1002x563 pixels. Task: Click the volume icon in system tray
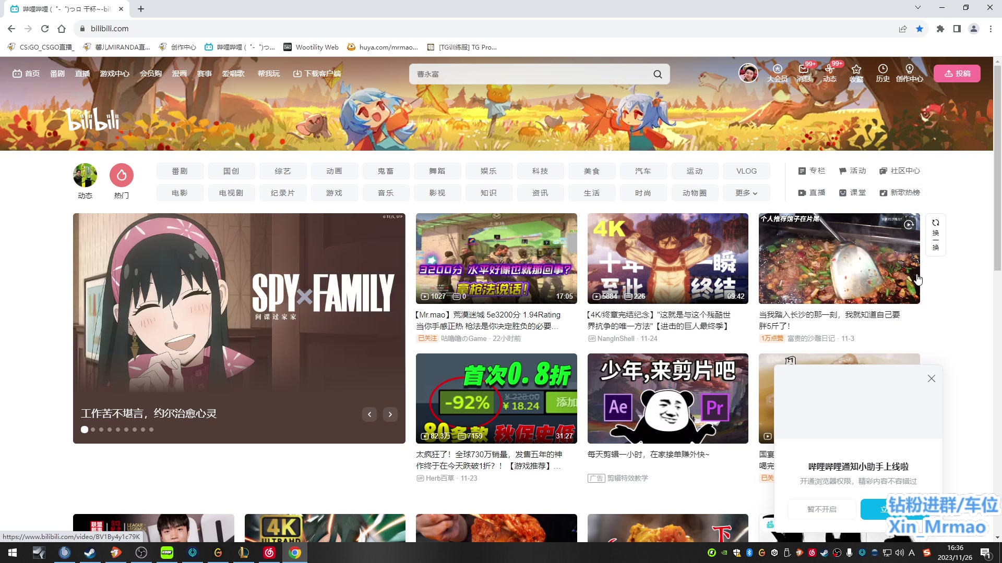point(900,553)
